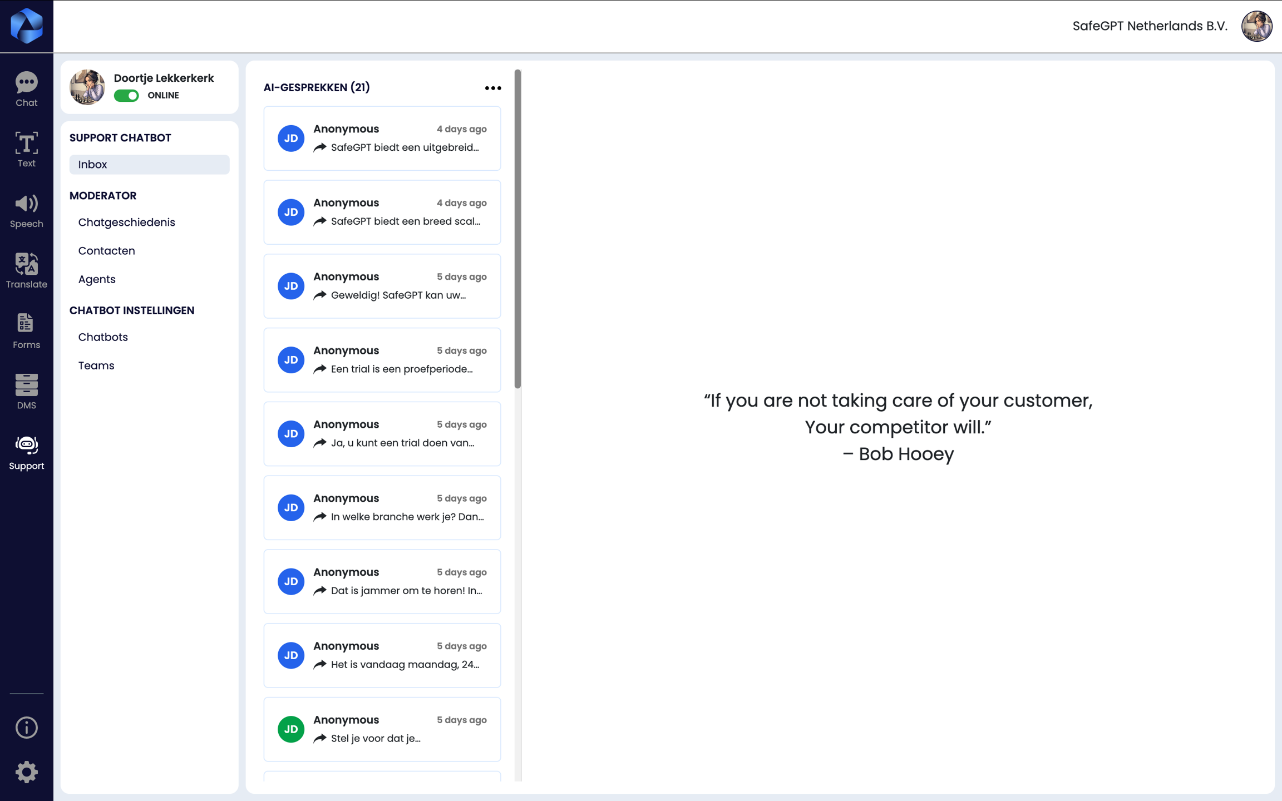The image size is (1282, 801).
Task: Open Chatgeschiedenis under Moderator
Action: click(x=126, y=222)
